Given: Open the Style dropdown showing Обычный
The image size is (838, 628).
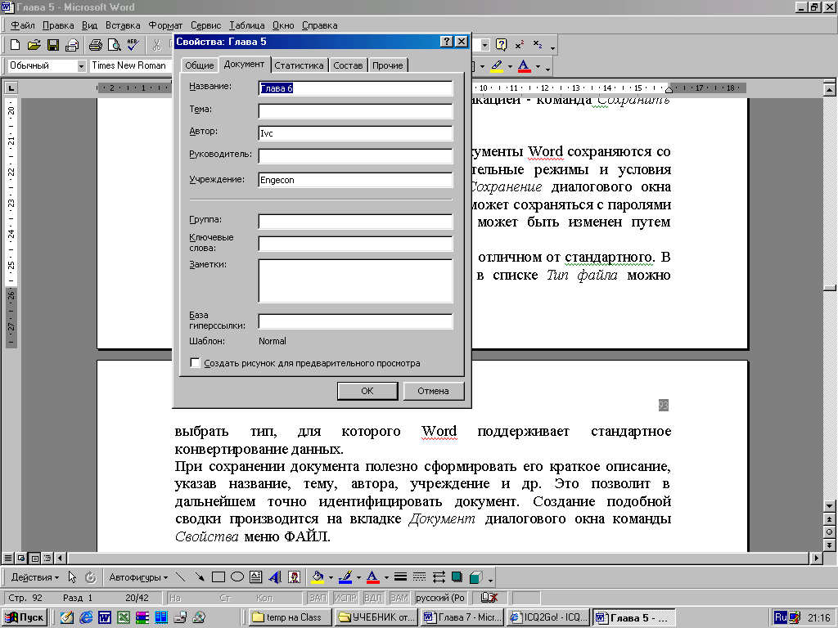Looking at the screenshot, I should point(81,65).
